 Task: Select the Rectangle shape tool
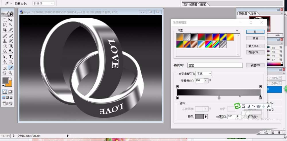(x=10, y=62)
